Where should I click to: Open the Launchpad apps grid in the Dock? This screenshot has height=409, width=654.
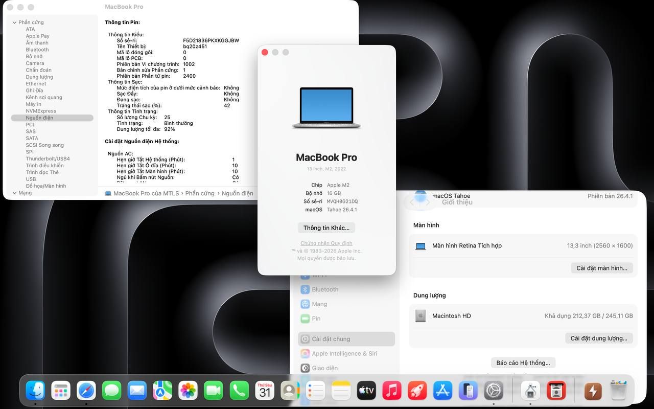pos(61,391)
